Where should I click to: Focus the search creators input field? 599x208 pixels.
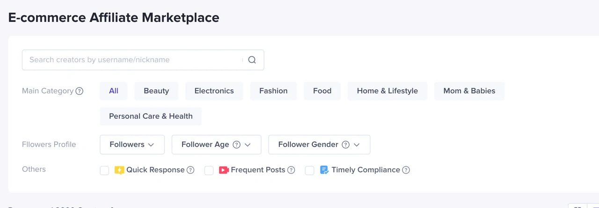pyautogui.click(x=133, y=60)
